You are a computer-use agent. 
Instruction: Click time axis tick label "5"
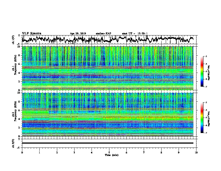[x=109, y=153]
